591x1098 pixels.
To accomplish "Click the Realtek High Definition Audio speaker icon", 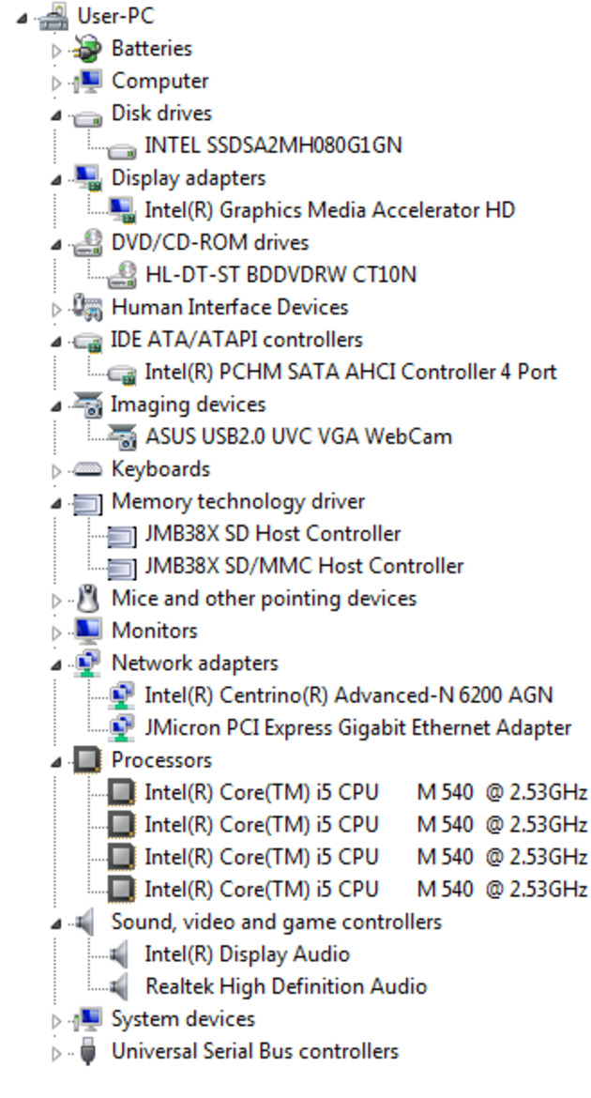I will click(x=120, y=986).
